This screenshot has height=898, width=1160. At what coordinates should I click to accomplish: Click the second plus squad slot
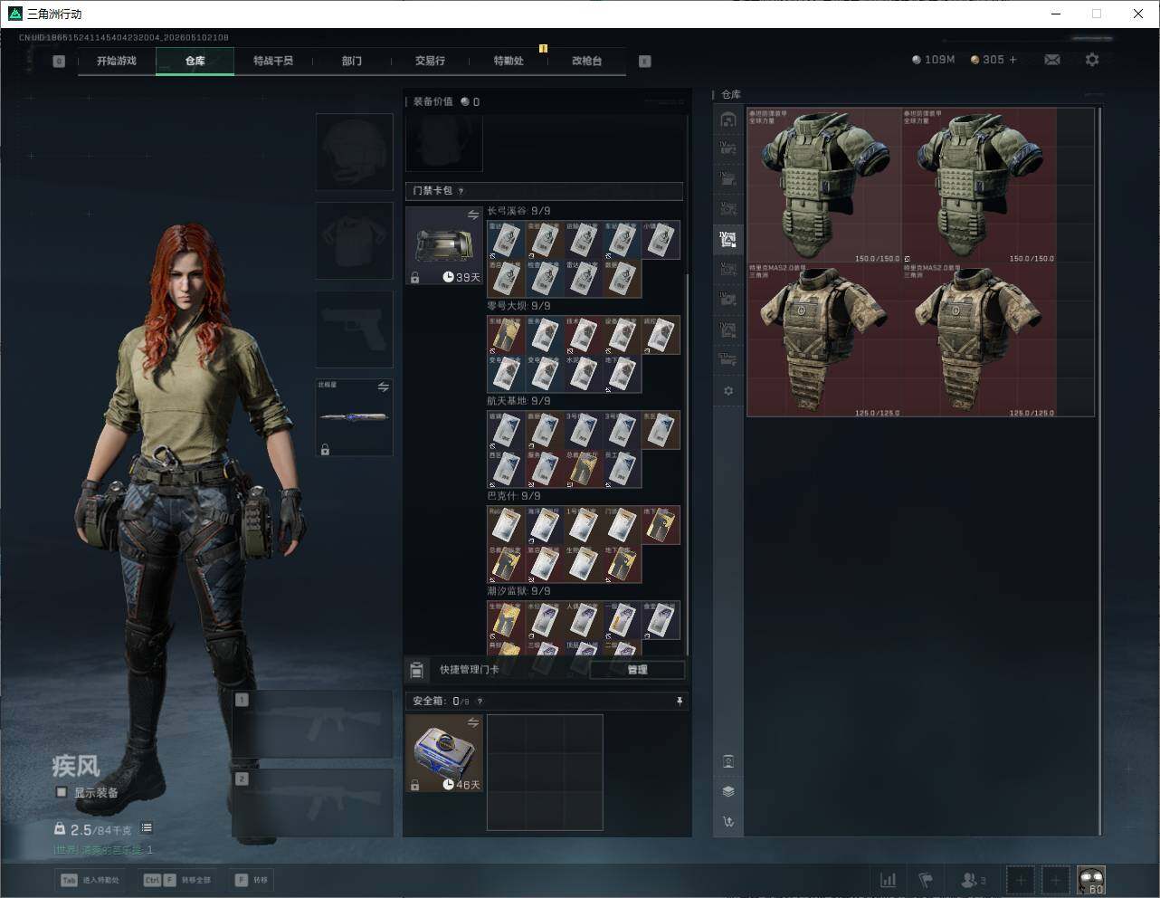pos(1056,880)
